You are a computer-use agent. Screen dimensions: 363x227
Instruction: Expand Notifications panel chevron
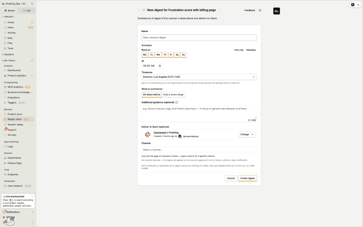[x=33, y=212]
